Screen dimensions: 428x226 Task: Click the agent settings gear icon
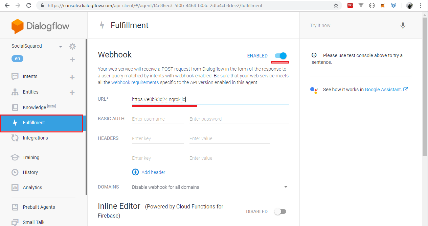pyautogui.click(x=72, y=46)
